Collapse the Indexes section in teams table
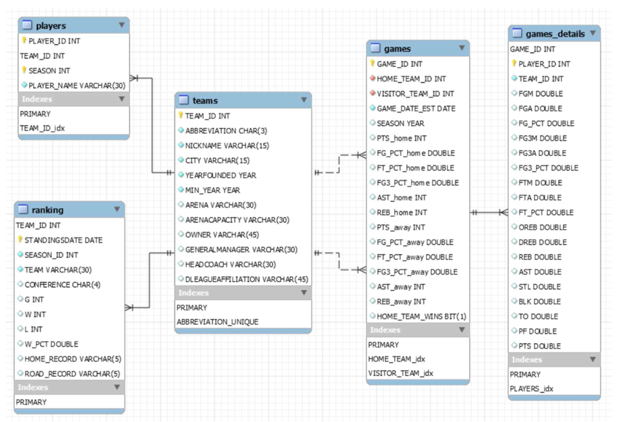This screenshot has width=620, height=422. 304,293
